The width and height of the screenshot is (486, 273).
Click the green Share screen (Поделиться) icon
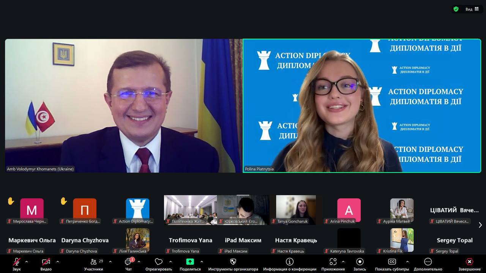(190, 262)
